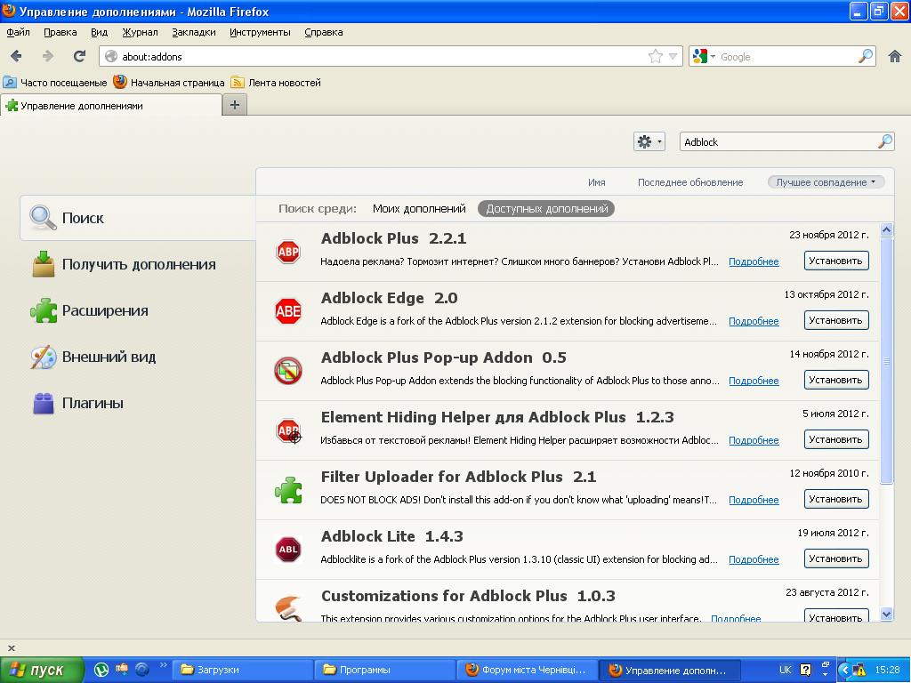Switch search scope to Моих дополнений
The image size is (911, 683).
(419, 208)
